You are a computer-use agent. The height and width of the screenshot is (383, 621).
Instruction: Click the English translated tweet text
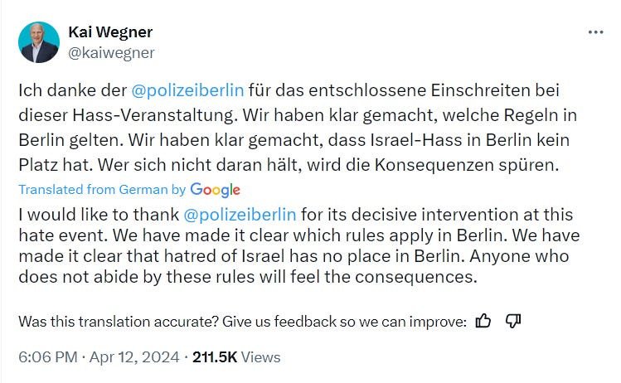pos(299,245)
